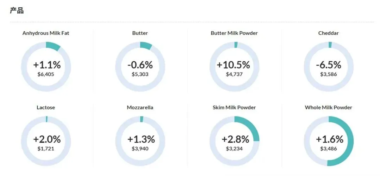Select the Whole Milk Powder label
380x176 pixels.
point(329,107)
